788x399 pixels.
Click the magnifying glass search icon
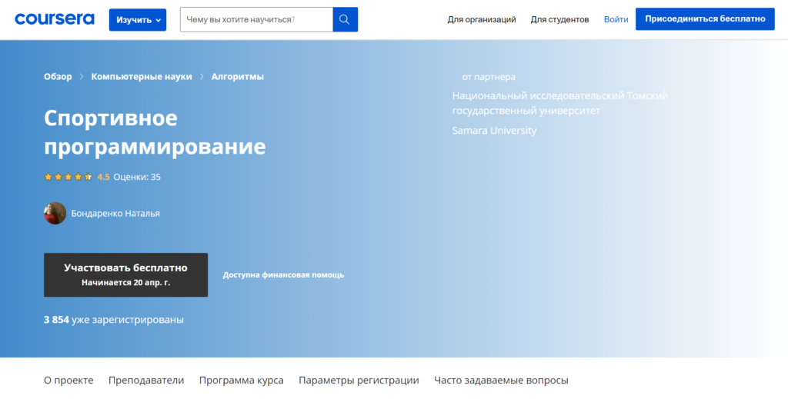345,20
